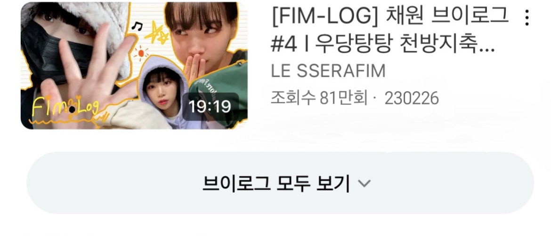Tap the 브이로그 모두 보기 button

(x=280, y=183)
